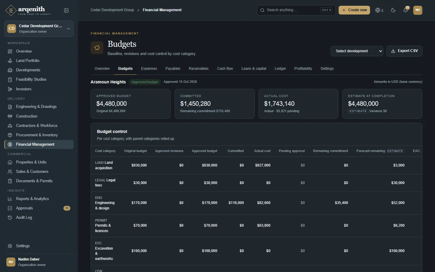
Task: Open the notifications bell
Action: pos(405,10)
